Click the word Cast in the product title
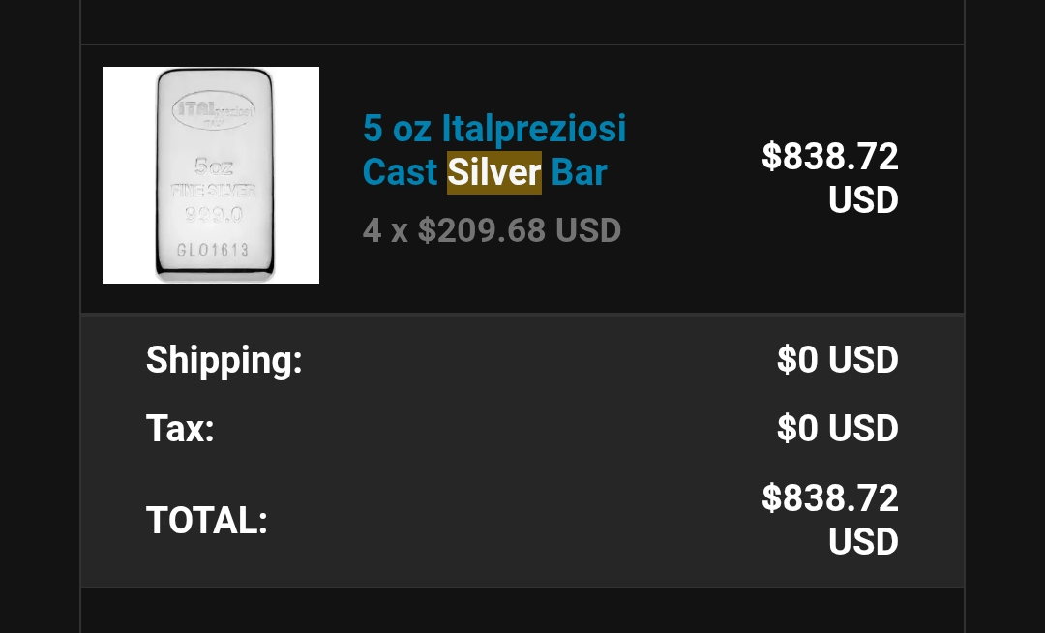Screen dimensions: 1045x633 point(400,172)
